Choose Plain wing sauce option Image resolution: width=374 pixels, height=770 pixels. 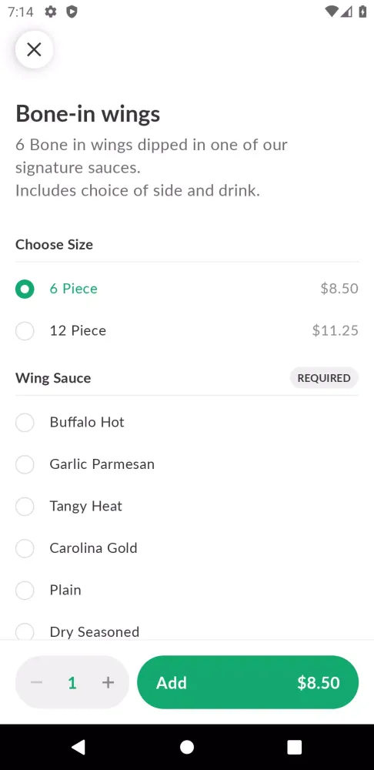[x=187, y=590]
